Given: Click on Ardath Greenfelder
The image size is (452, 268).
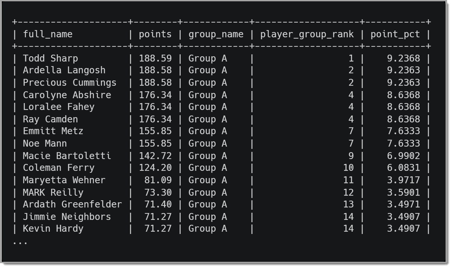Looking at the screenshot, I should (72, 205).
